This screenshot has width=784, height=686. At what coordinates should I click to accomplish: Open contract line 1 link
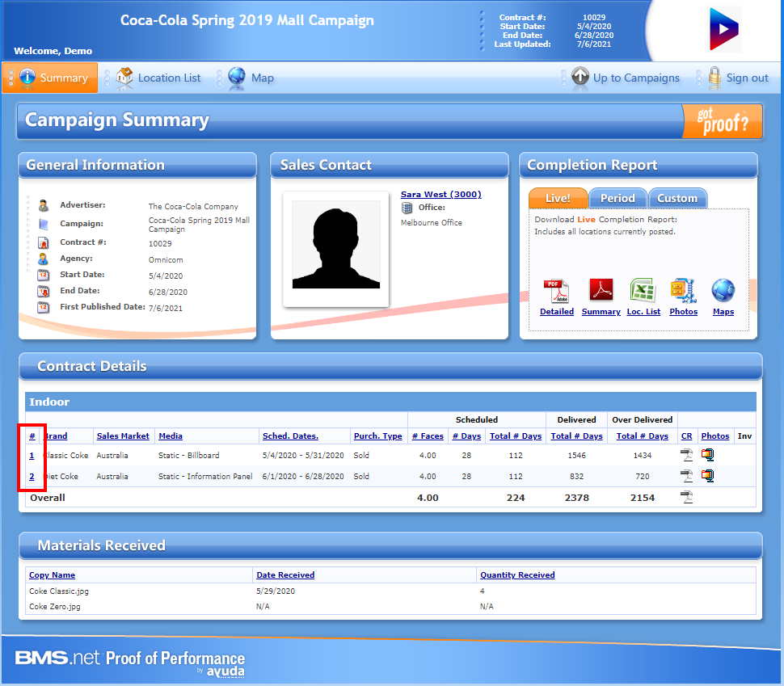pos(32,456)
